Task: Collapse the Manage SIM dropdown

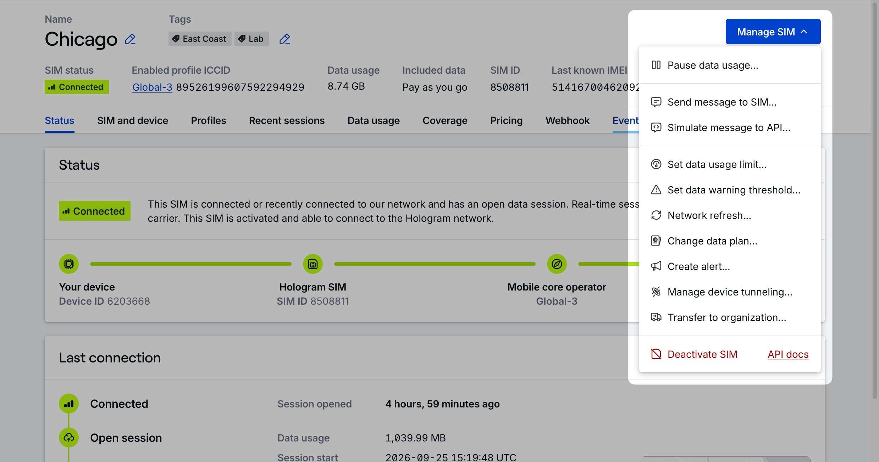Action: point(773,32)
